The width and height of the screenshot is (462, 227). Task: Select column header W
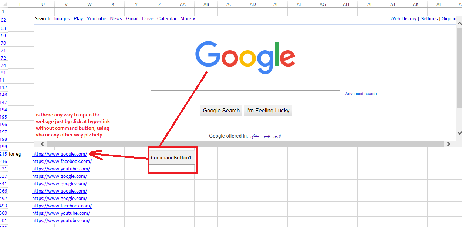pyautogui.click(x=90, y=4)
